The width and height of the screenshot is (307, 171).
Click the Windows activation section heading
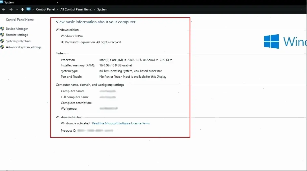tap(69, 117)
